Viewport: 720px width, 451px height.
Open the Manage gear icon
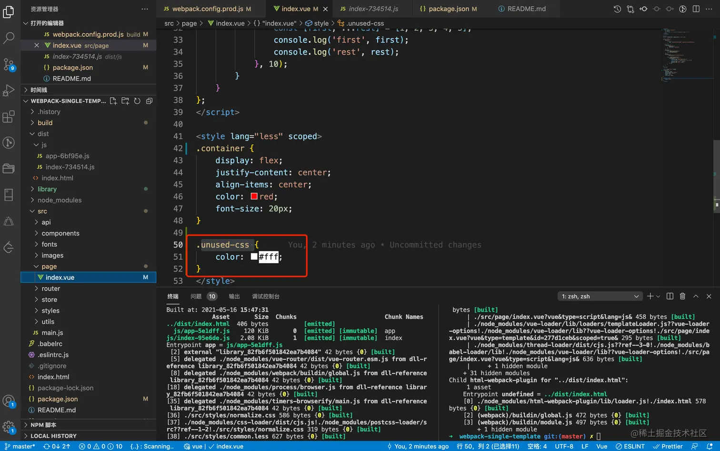coord(9,427)
